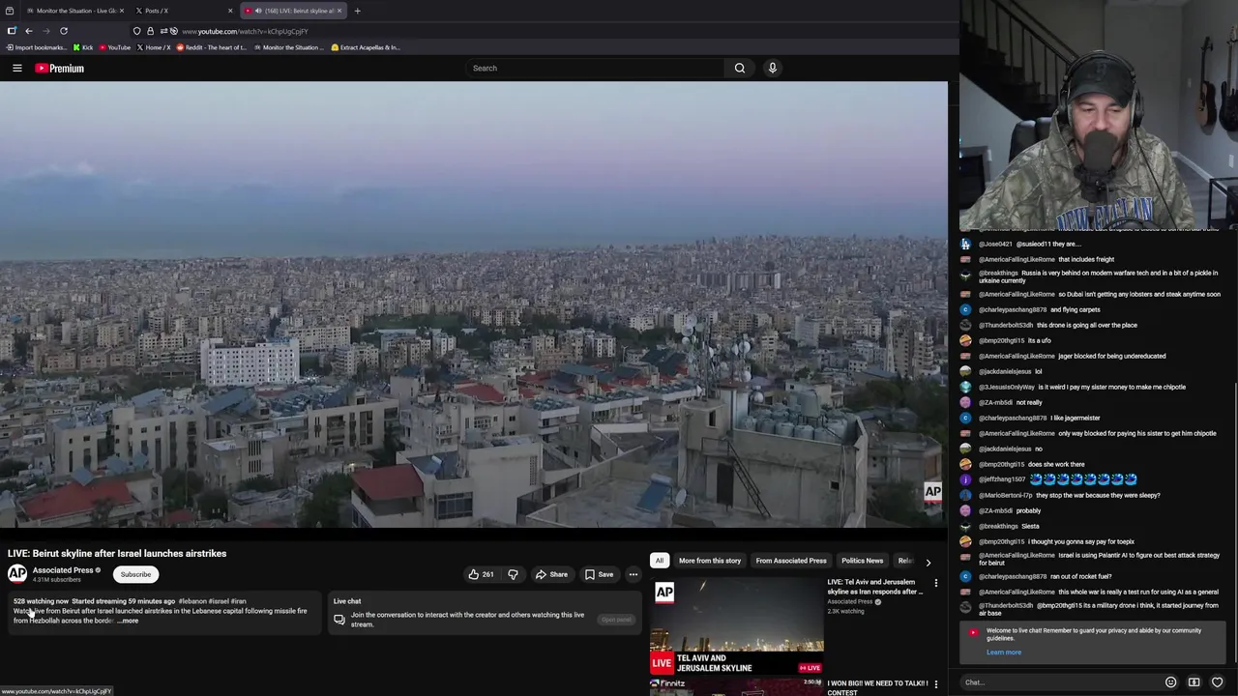Image resolution: width=1238 pixels, height=696 pixels.
Task: Open Extract Acapellas bookmark
Action: 365,47
